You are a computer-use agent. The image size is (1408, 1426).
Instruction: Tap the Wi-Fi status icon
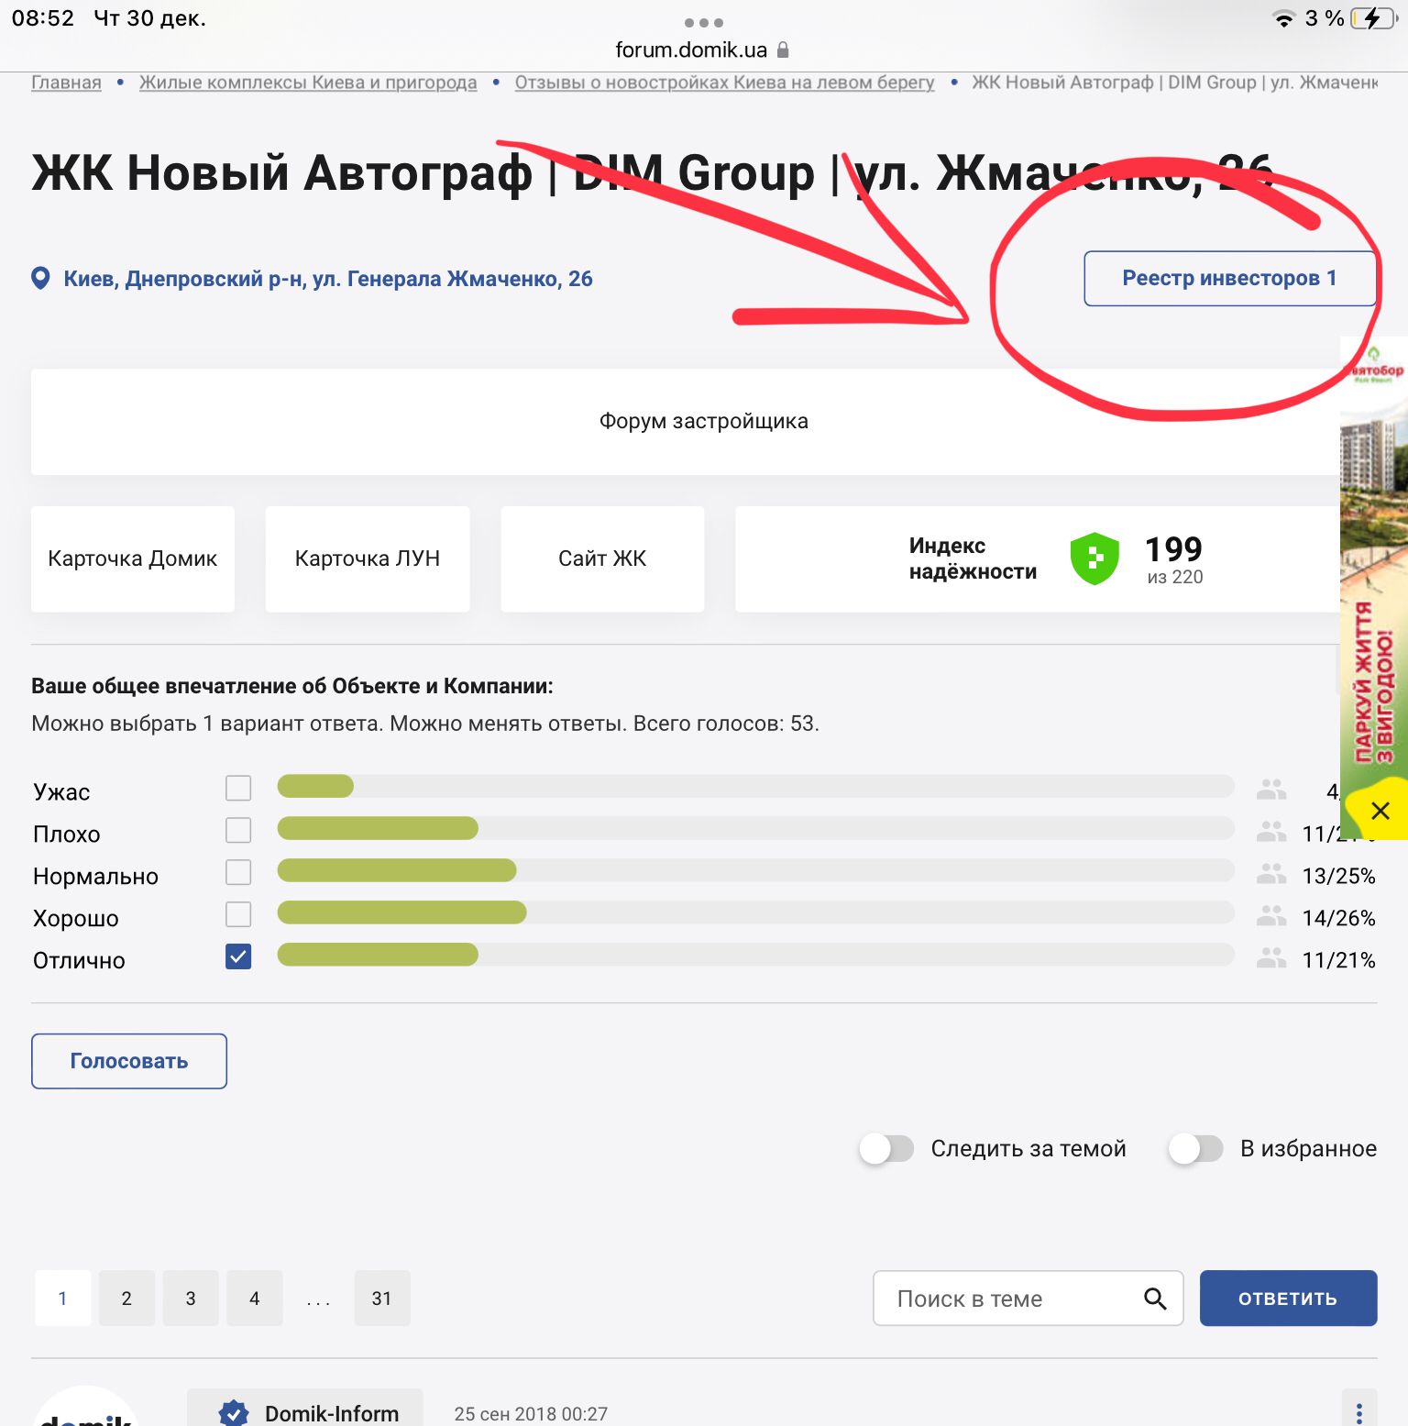tap(1284, 18)
